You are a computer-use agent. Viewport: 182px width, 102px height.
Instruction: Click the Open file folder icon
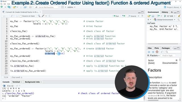[14, 7]
